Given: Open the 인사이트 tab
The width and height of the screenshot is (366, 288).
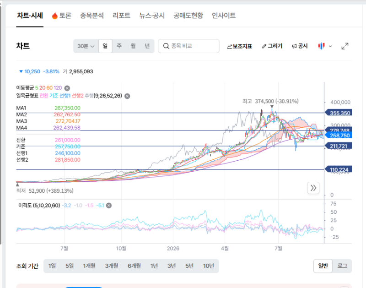Looking at the screenshot, I should coord(224,16).
